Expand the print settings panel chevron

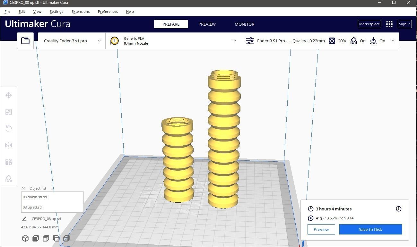[393, 41]
